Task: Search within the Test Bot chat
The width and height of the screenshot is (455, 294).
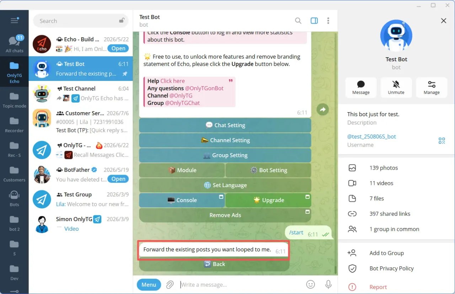Action: tap(298, 21)
